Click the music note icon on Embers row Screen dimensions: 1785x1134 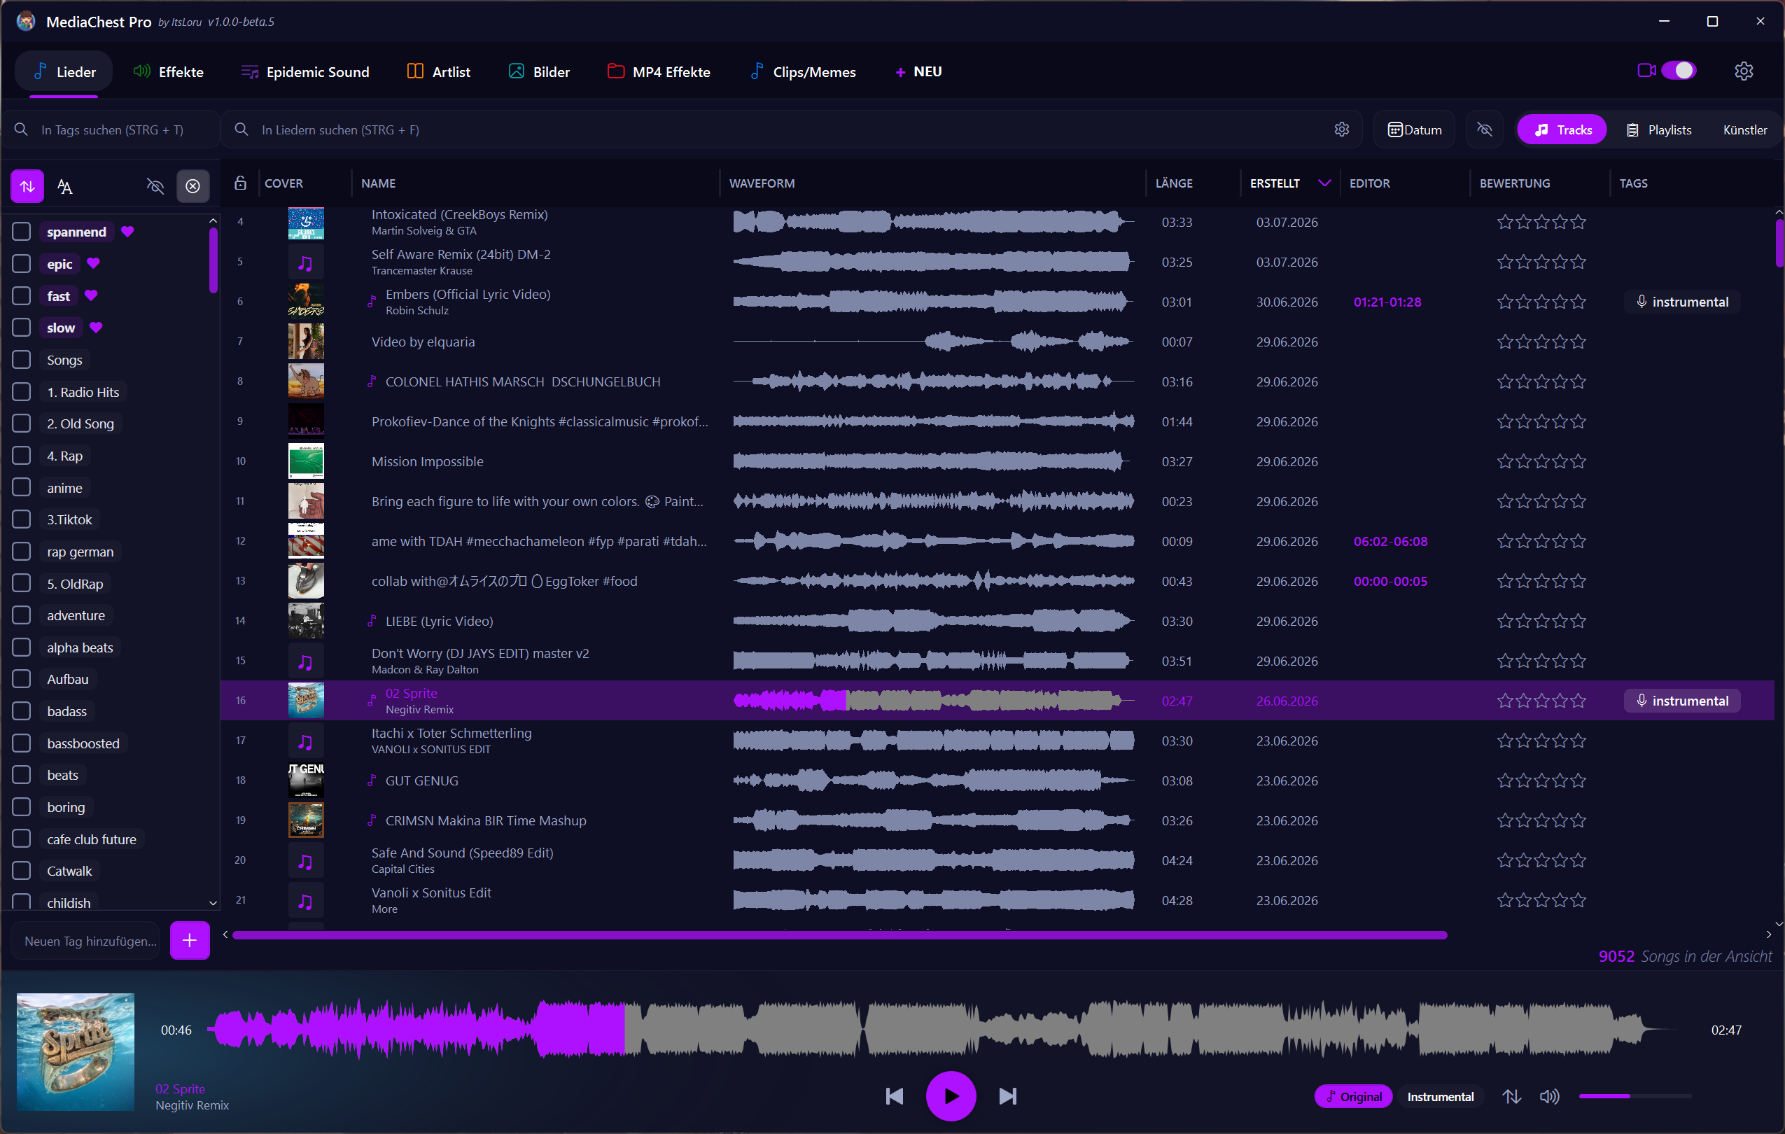click(372, 302)
